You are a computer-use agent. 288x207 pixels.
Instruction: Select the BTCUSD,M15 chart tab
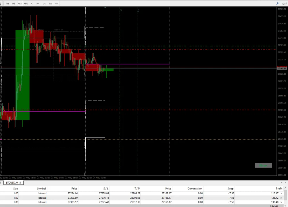pos(14,183)
